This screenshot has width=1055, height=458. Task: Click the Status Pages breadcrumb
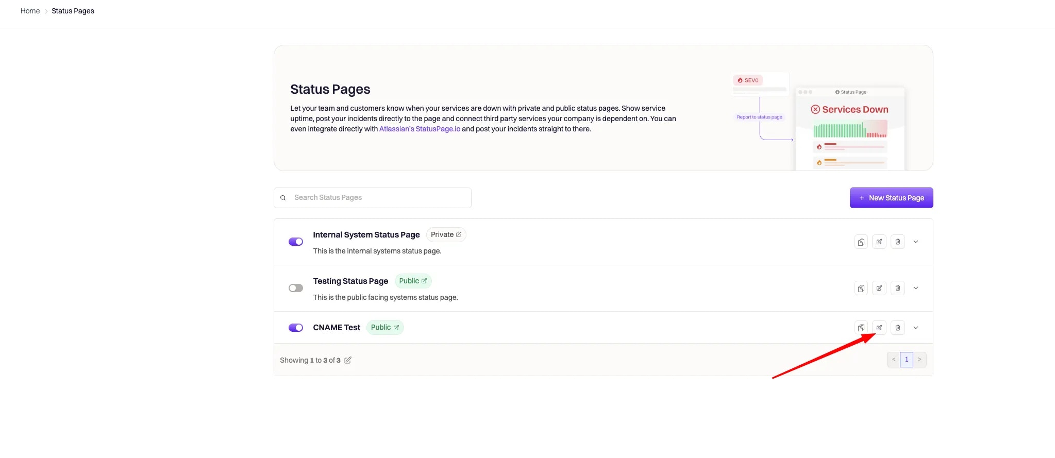pyautogui.click(x=73, y=11)
